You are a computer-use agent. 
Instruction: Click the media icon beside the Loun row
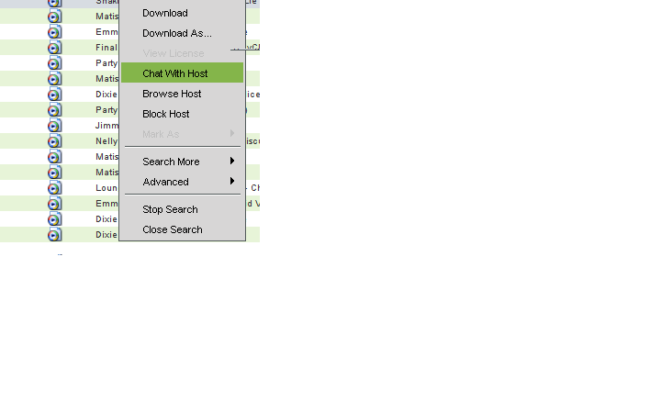55,188
